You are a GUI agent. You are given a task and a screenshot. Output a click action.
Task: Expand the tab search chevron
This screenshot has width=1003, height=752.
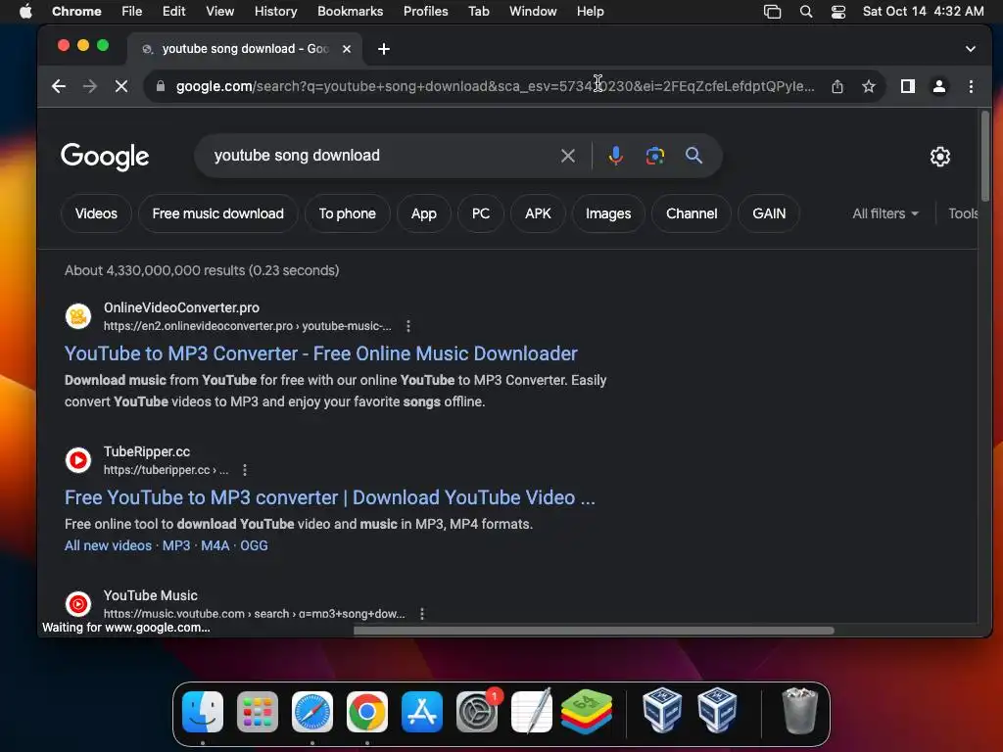[x=971, y=49]
